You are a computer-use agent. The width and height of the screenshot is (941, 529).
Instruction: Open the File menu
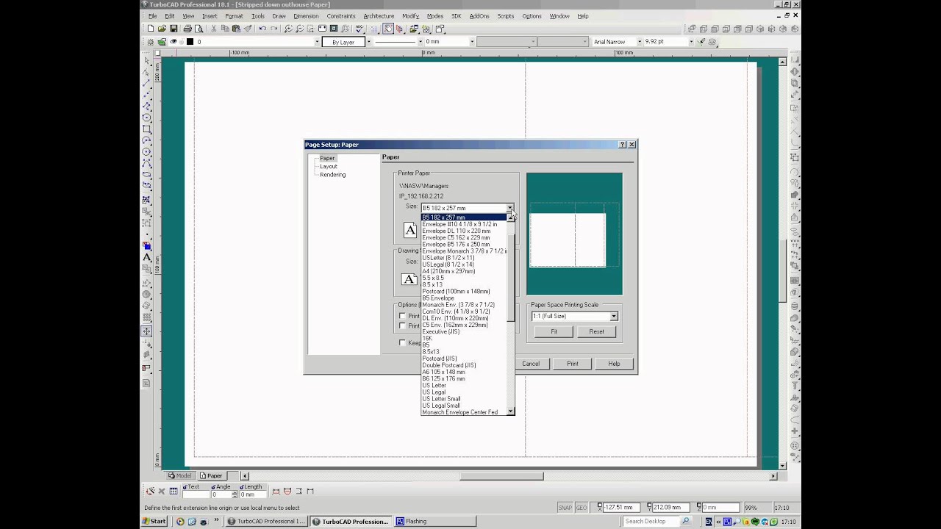coord(152,15)
